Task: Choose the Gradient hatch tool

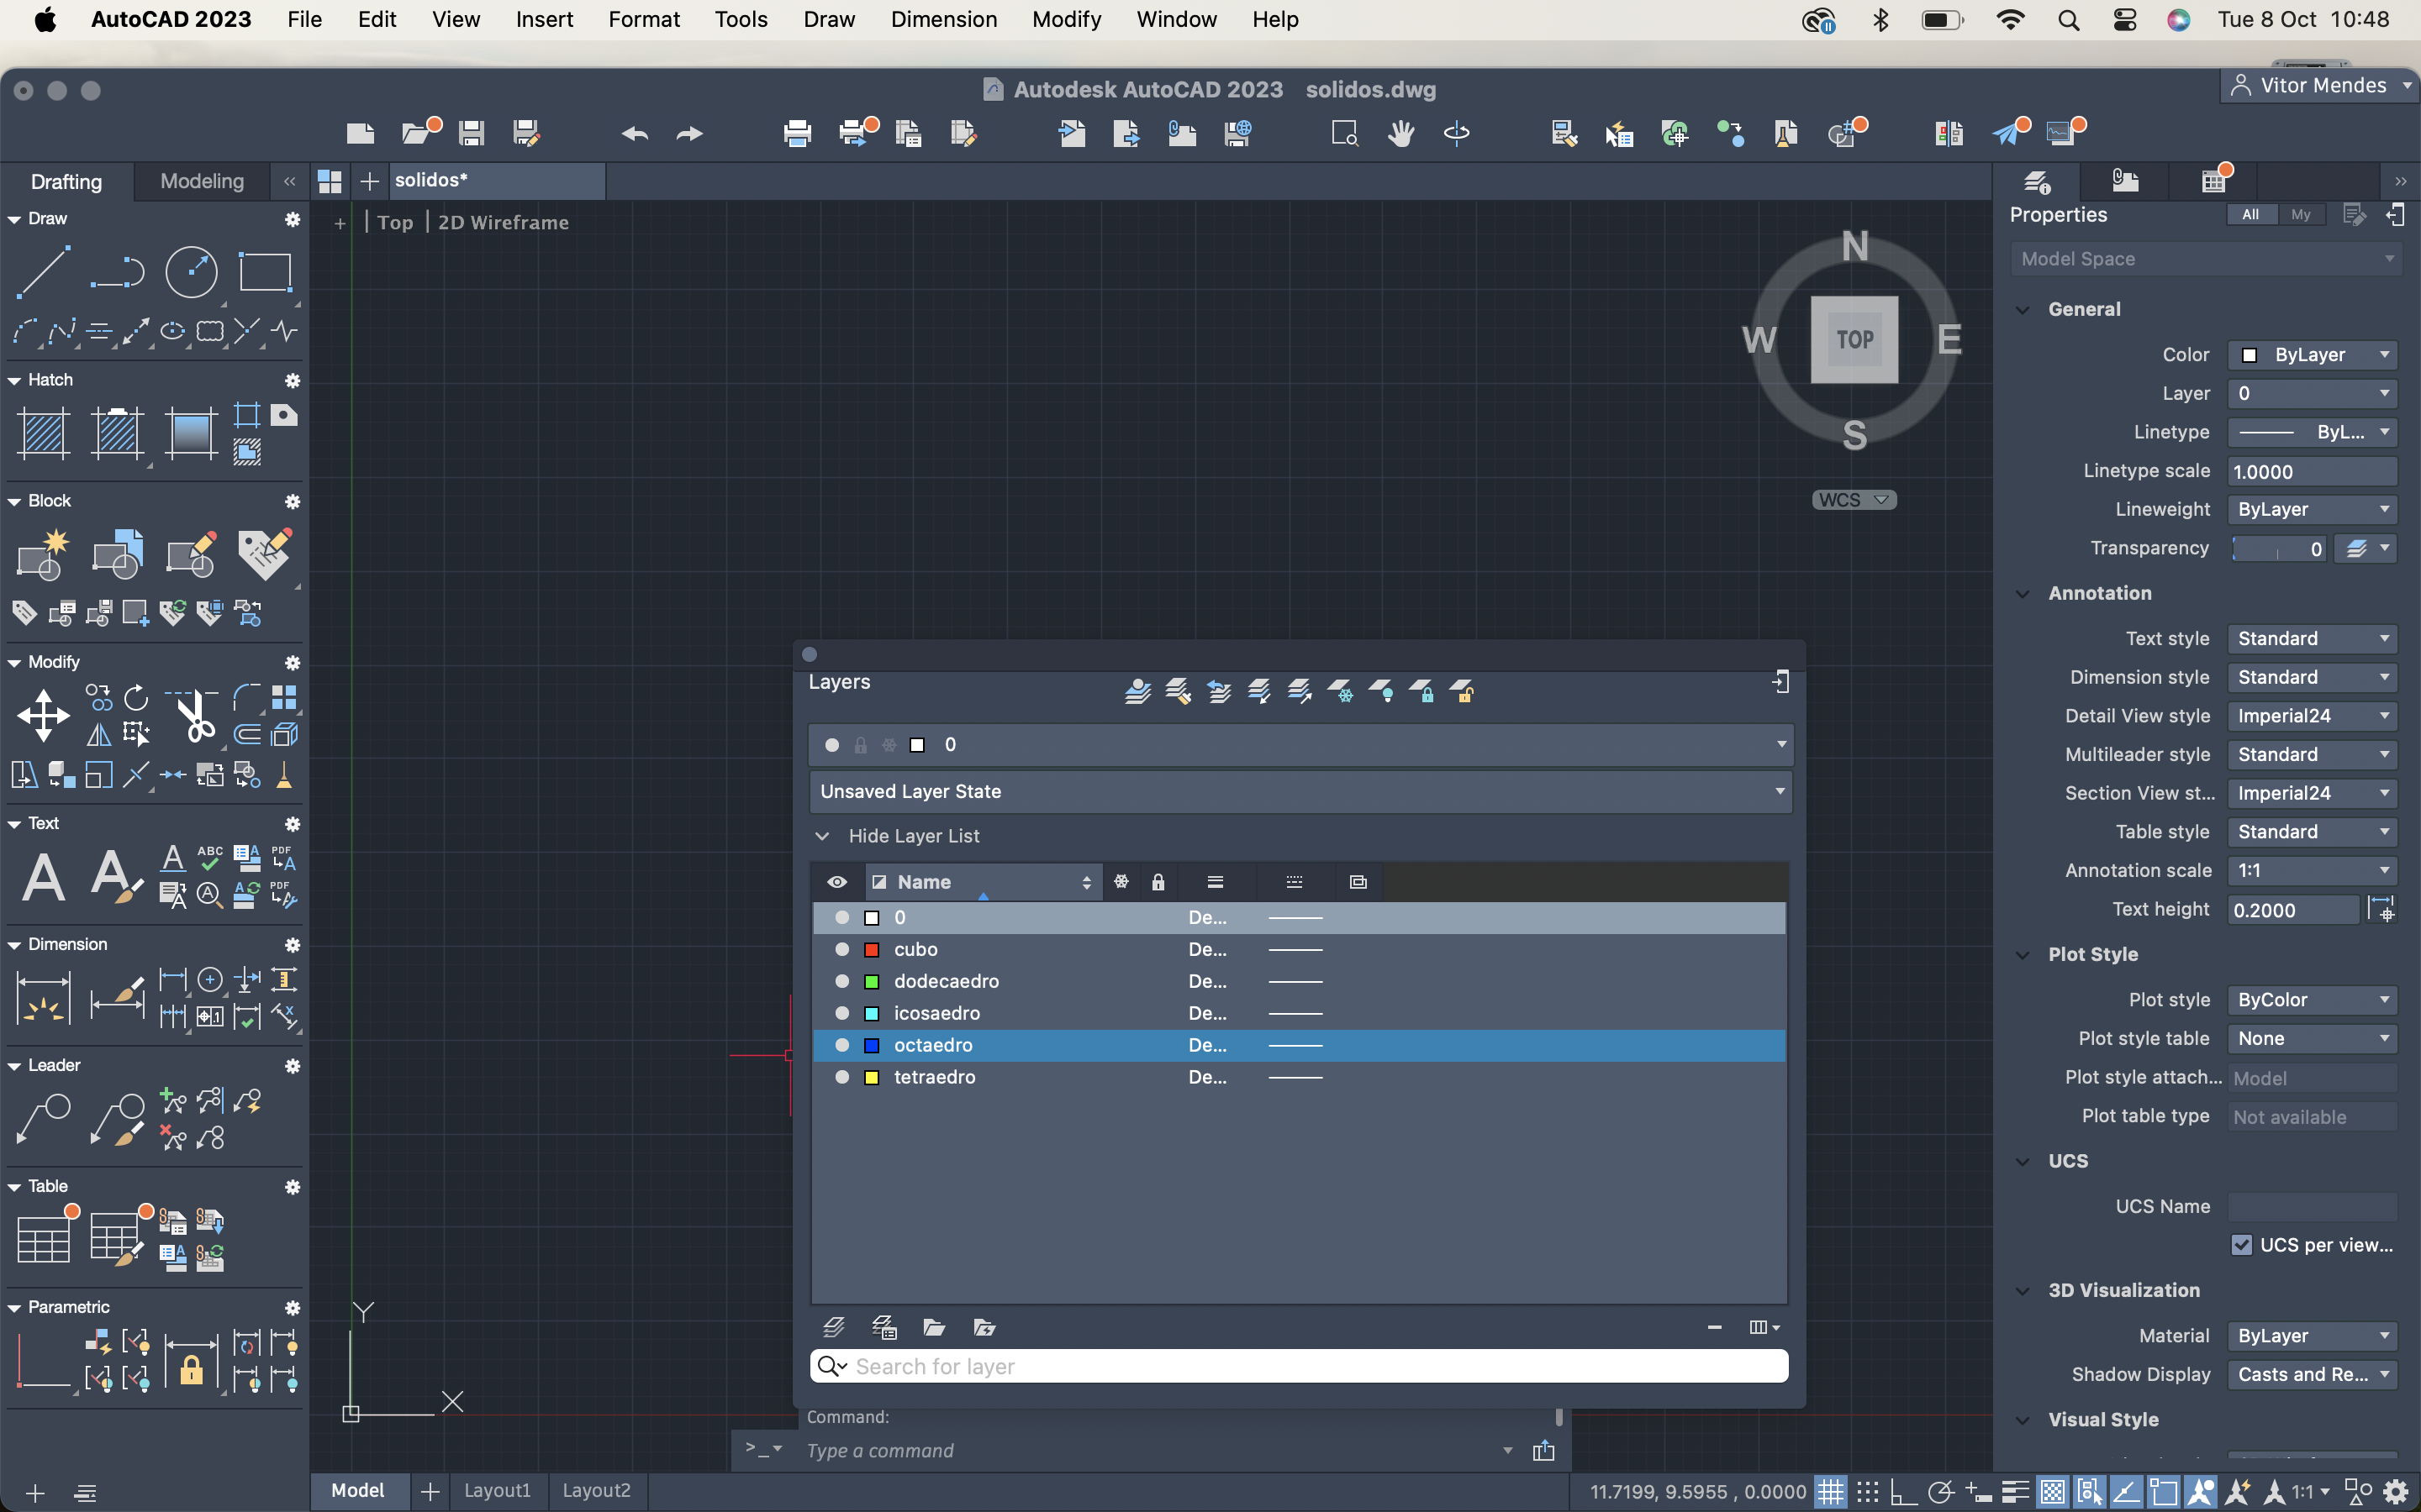Action: pyautogui.click(x=191, y=433)
